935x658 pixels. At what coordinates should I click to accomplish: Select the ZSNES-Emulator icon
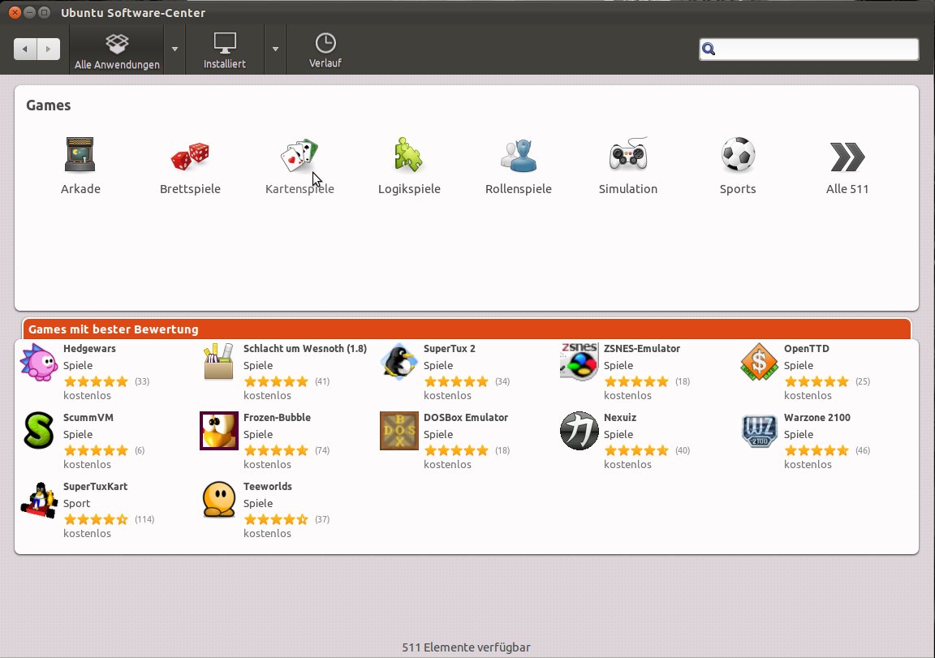pyautogui.click(x=579, y=362)
